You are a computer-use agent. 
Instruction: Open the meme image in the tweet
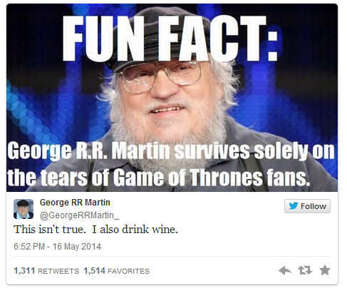click(172, 97)
